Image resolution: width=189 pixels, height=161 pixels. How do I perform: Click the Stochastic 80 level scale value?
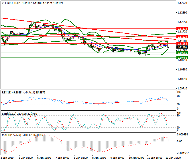[178, 116]
